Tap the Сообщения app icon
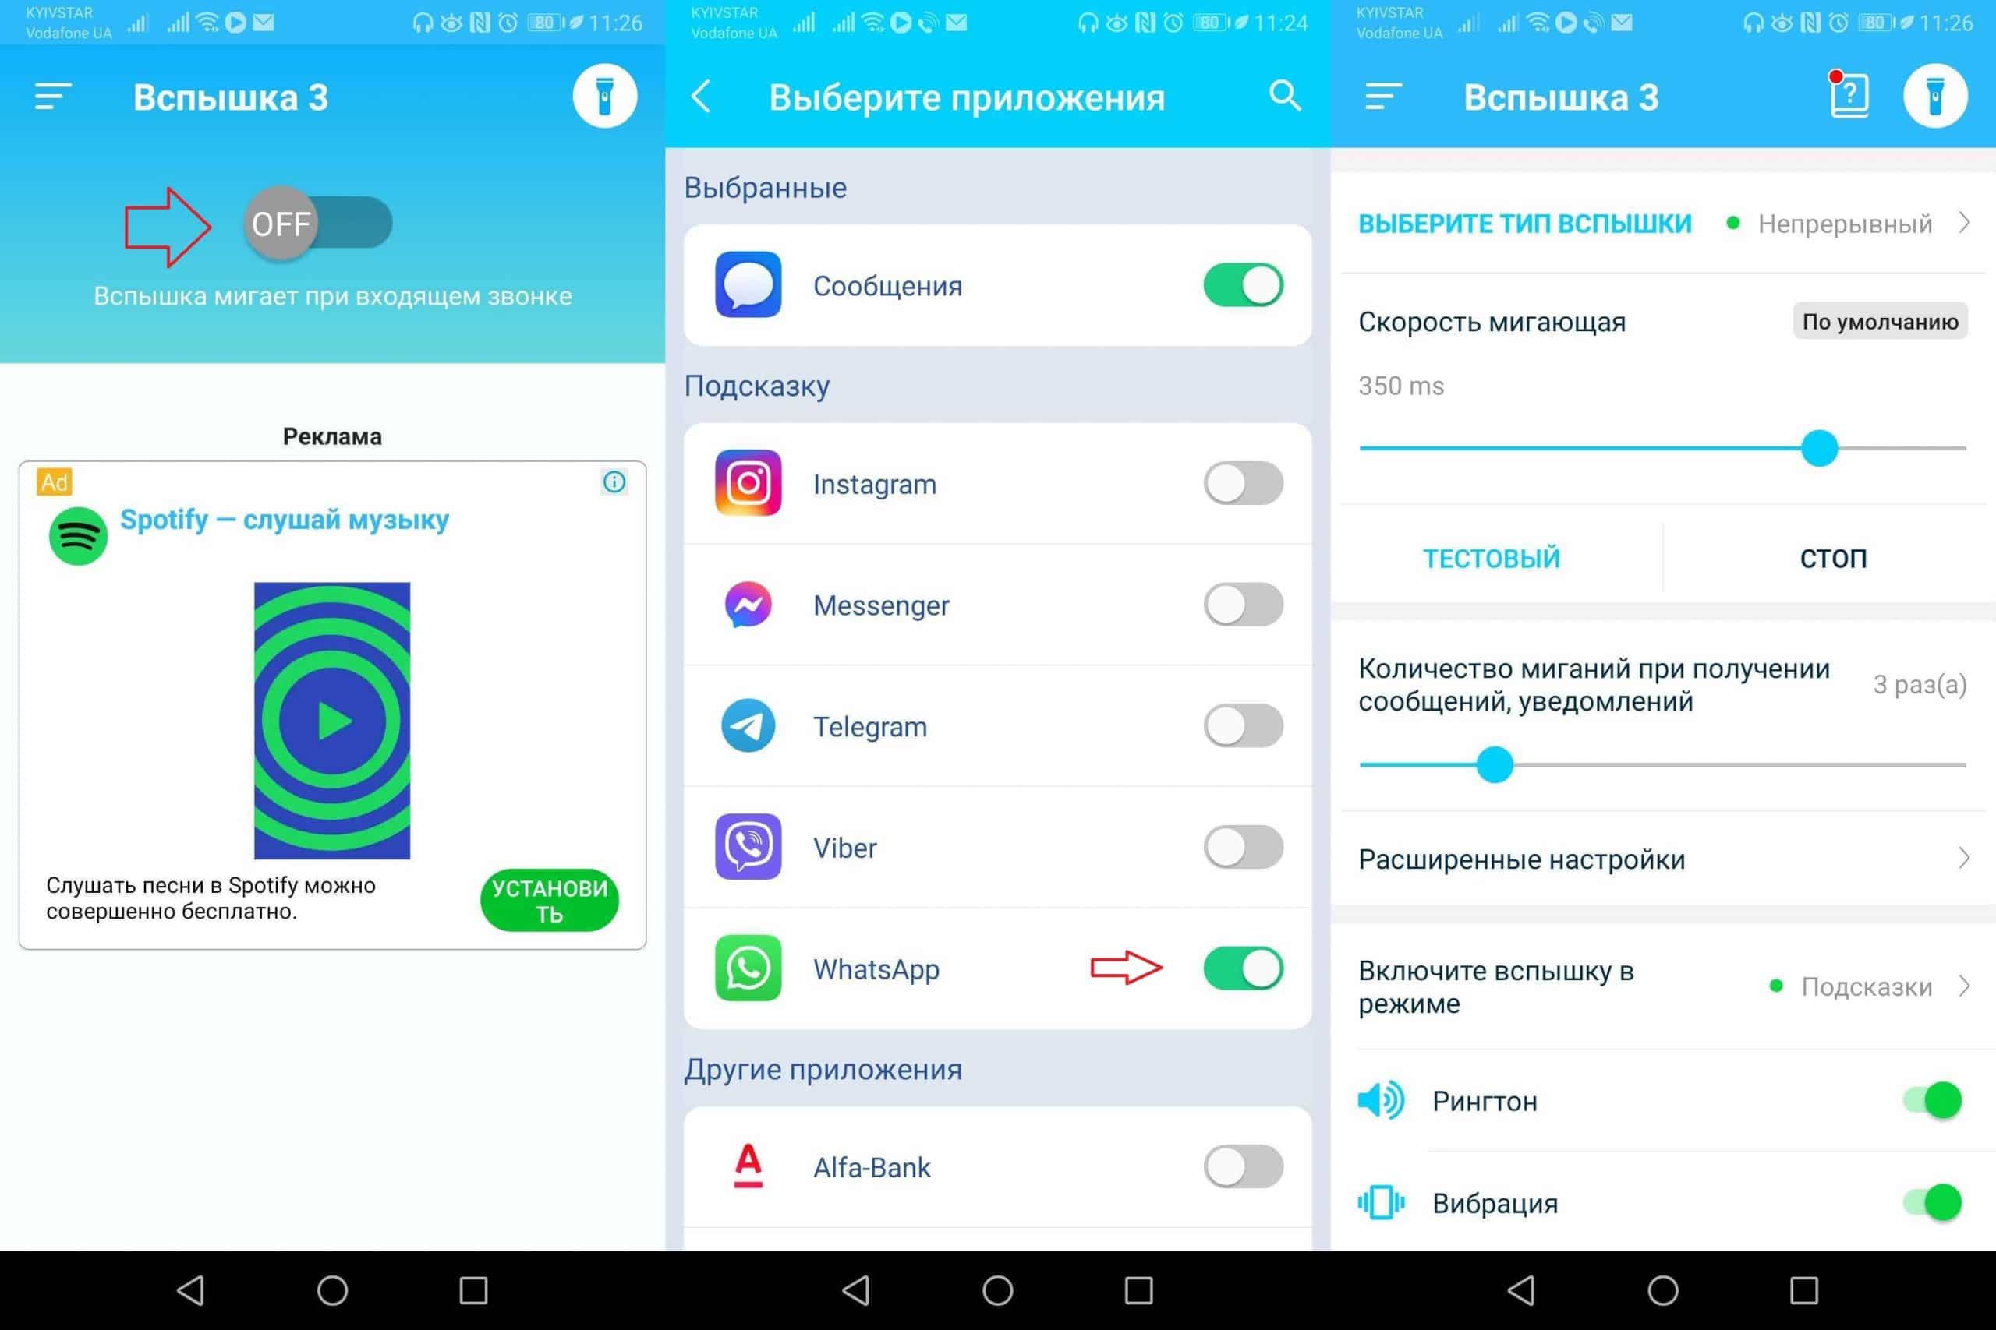 pyautogui.click(x=747, y=285)
